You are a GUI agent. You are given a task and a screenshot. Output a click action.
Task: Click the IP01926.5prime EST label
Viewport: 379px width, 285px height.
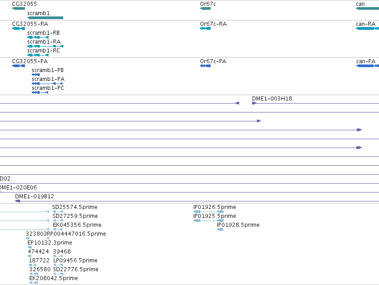click(x=214, y=207)
